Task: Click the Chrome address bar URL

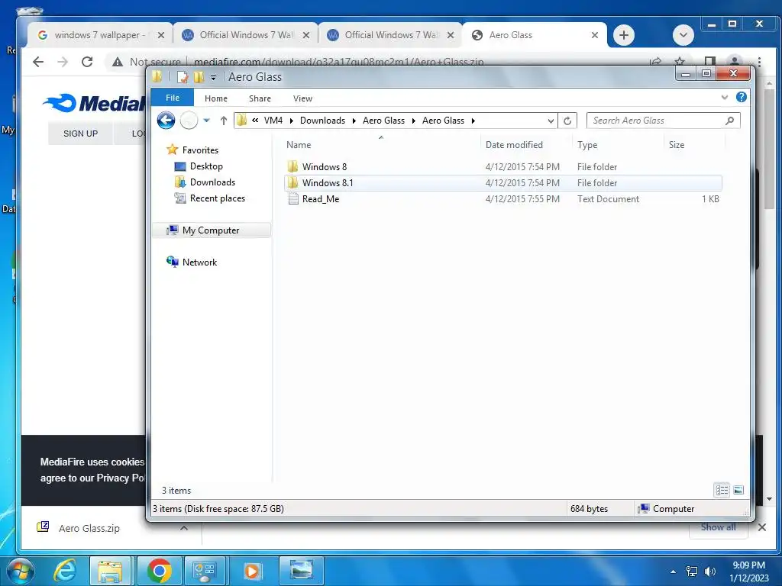Action: (338, 62)
